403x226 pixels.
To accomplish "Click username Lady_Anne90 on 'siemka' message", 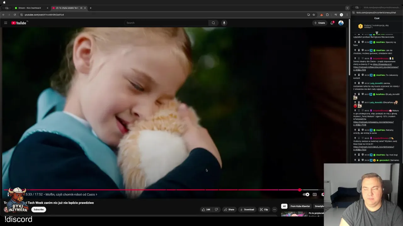I will click(376, 83).
